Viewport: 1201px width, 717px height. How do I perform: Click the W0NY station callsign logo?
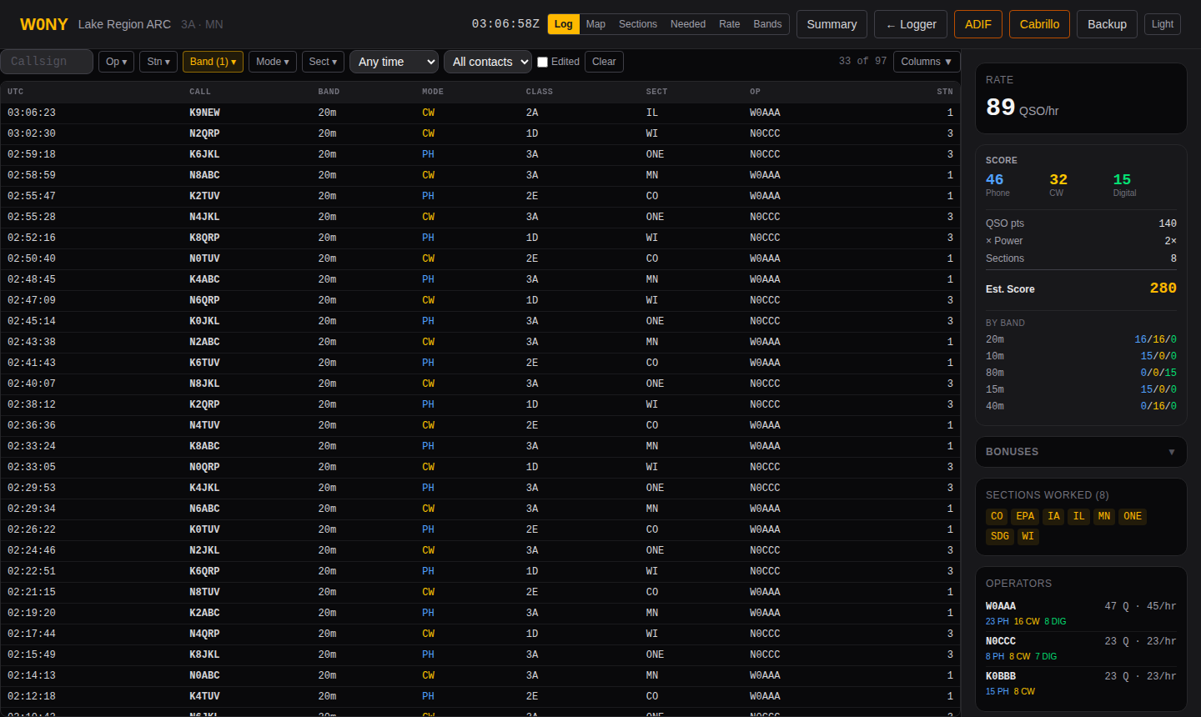coord(43,24)
